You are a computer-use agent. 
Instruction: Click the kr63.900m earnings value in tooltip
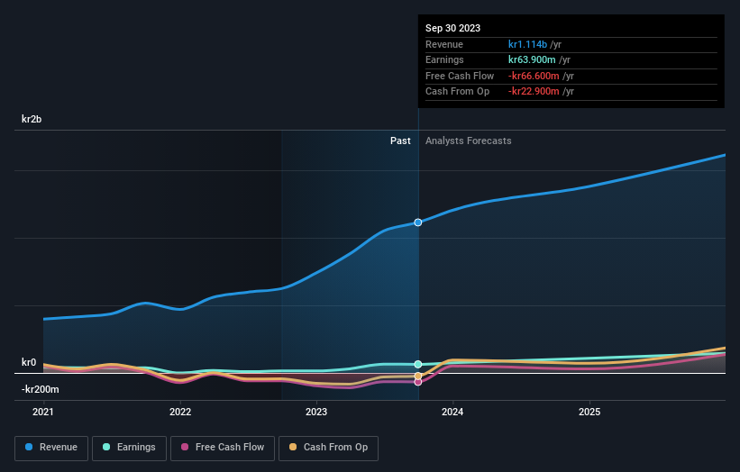click(532, 59)
